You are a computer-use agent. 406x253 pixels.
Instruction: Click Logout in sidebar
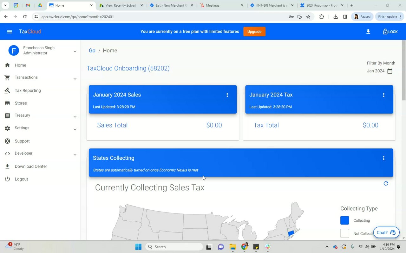[x=21, y=179]
